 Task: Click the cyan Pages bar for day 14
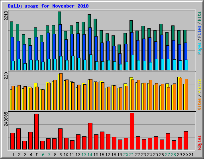point(91,62)
